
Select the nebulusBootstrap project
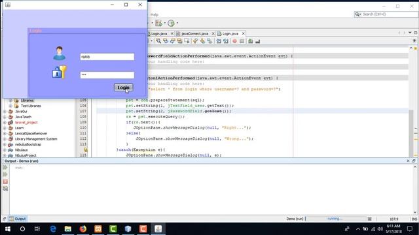28,144
